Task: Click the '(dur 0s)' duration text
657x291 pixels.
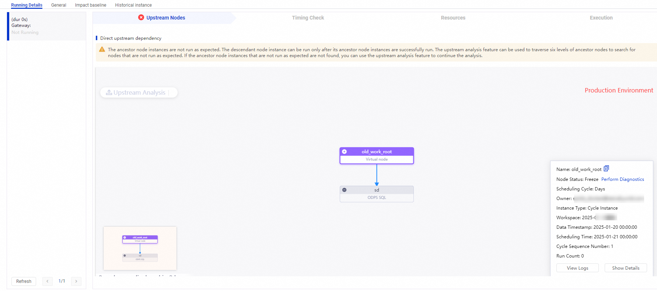Action: tap(20, 20)
